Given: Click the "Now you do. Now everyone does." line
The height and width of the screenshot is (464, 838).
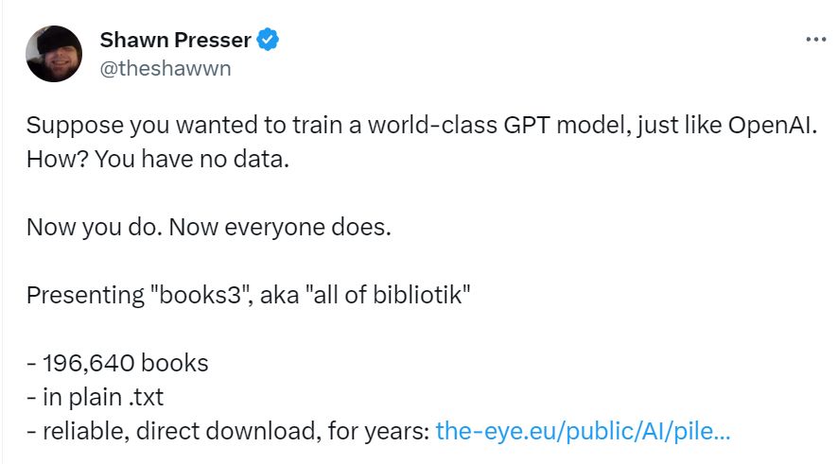Looking at the screenshot, I should [x=209, y=228].
